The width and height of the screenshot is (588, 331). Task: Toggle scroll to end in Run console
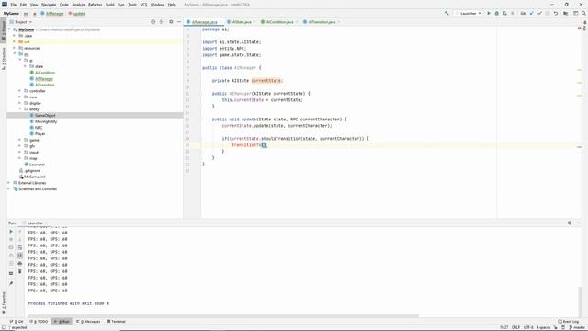point(20,256)
